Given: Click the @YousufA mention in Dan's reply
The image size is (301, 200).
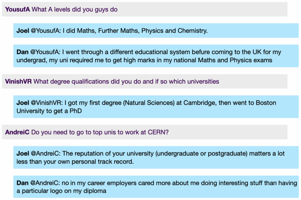Looking at the screenshot, I should point(45,52).
